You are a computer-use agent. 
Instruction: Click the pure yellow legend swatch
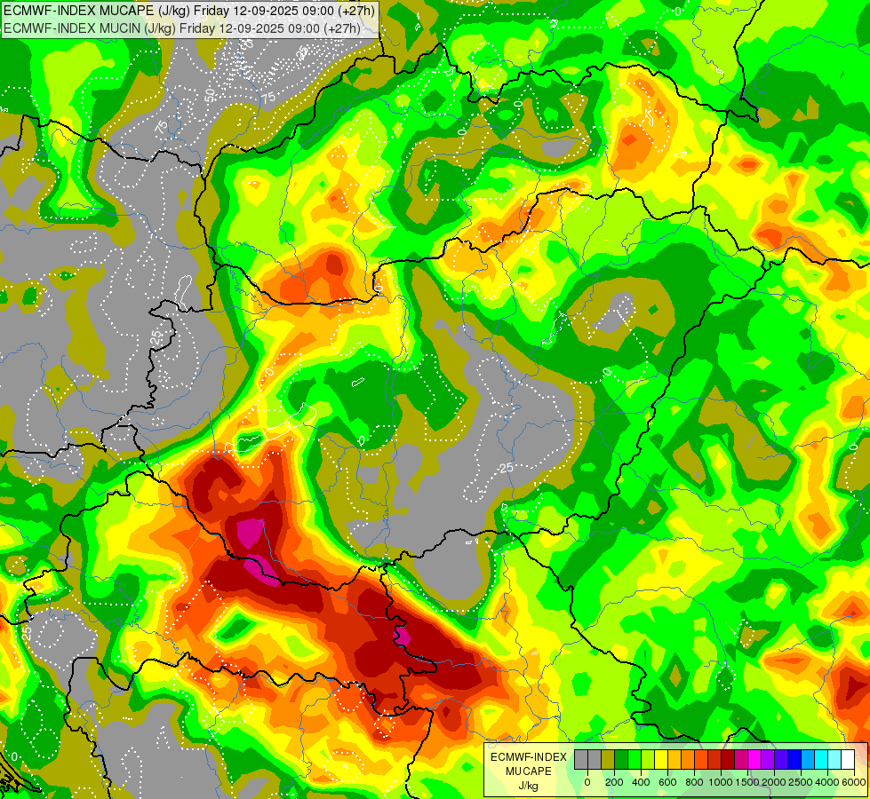pos(661,759)
